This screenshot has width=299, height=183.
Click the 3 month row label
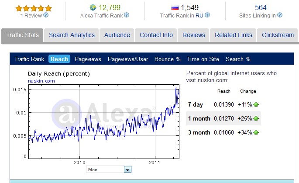[x=199, y=132]
